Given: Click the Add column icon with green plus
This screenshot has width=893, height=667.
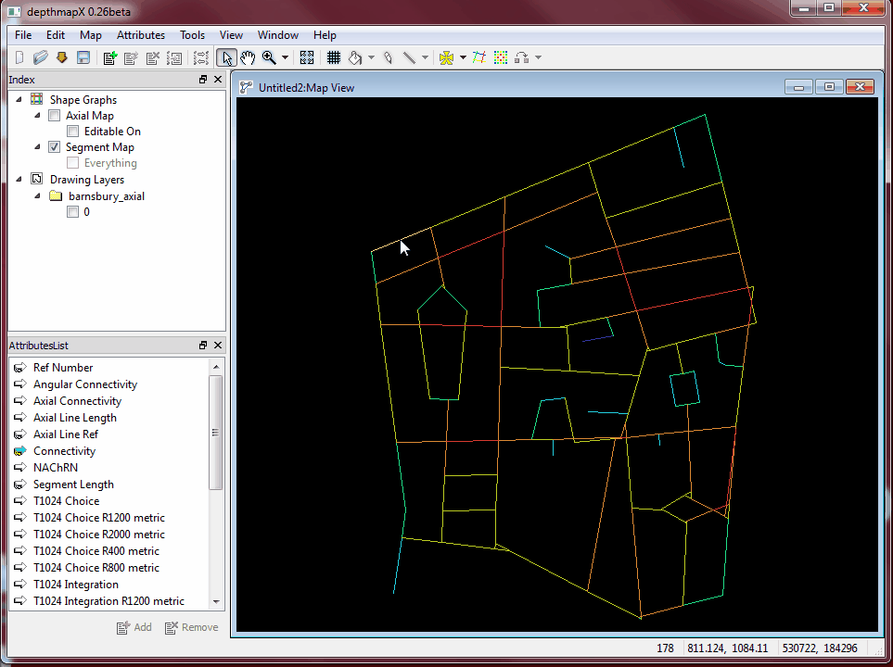Looking at the screenshot, I should 110,57.
